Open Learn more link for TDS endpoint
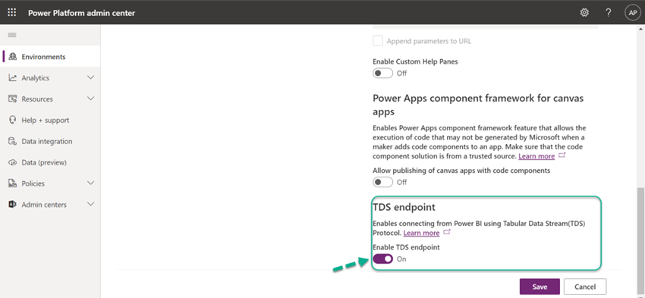This screenshot has height=298, width=645. 421,233
